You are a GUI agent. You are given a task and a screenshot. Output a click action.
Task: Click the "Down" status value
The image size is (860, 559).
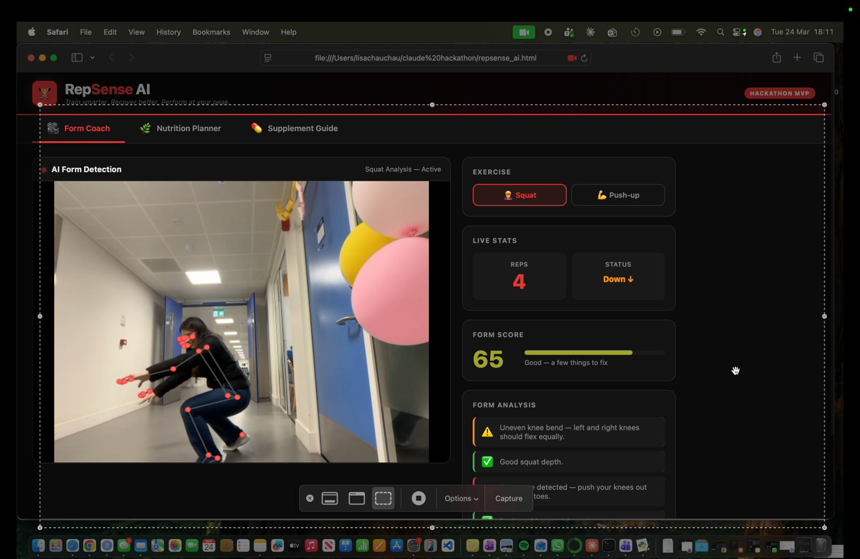click(618, 279)
